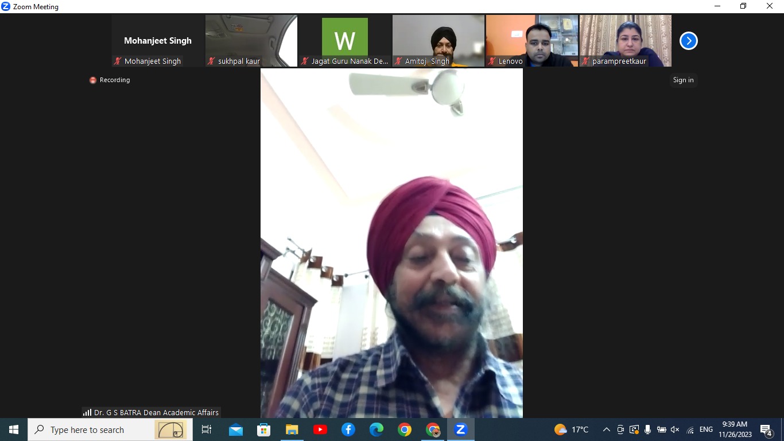Click the red Recording indicator icon
Viewport: 784px width, 441px height.
(x=93, y=80)
